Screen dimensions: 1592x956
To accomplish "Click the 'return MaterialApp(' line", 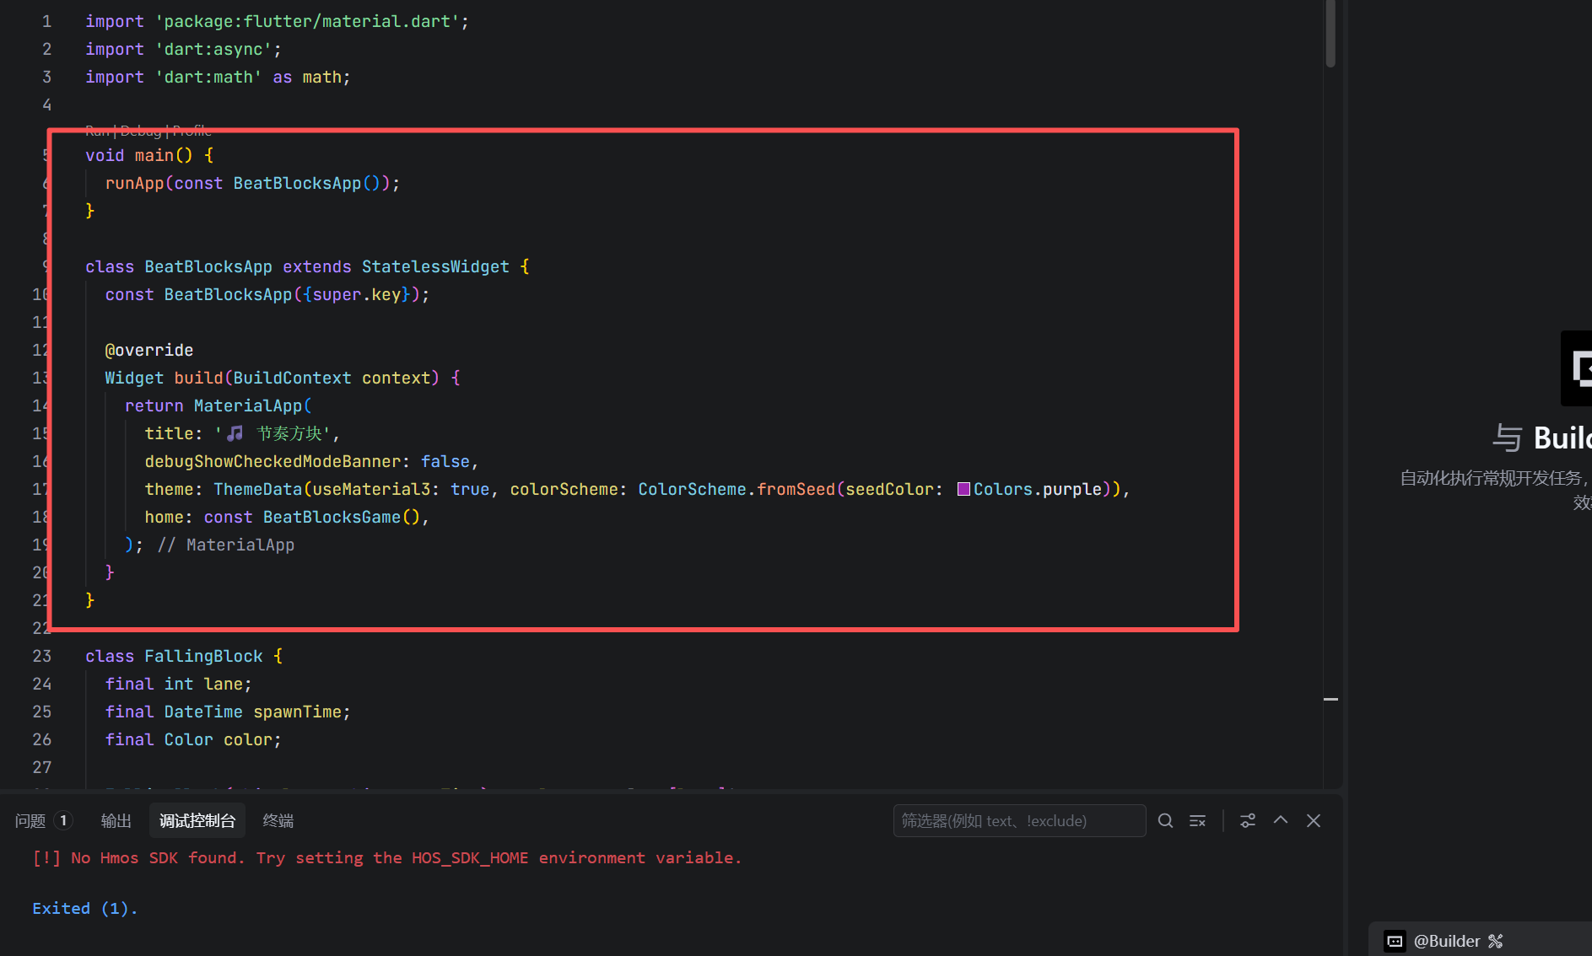I will pos(219,405).
